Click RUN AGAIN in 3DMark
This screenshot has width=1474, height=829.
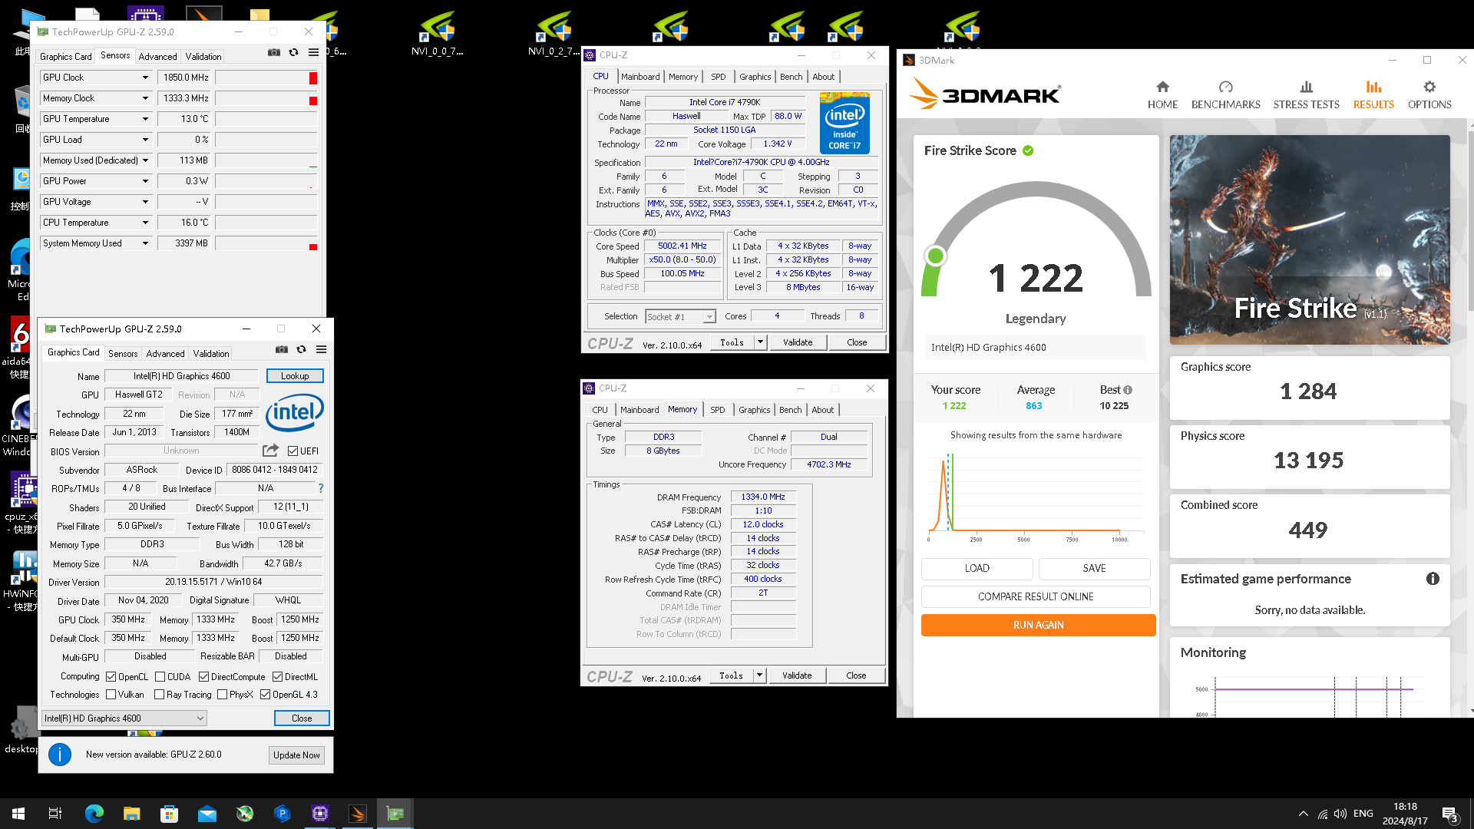coord(1038,625)
